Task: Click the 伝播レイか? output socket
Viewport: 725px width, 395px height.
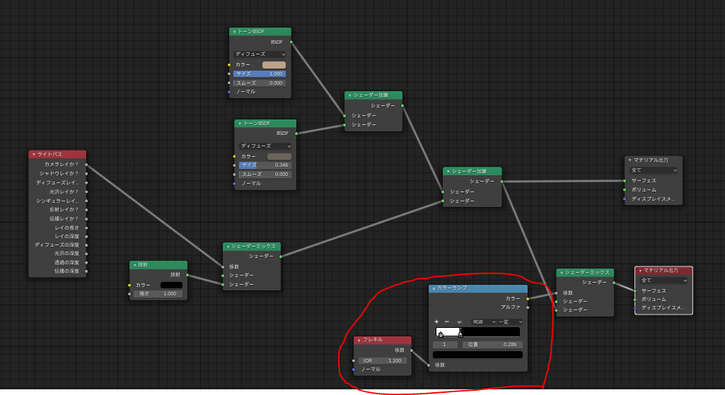Action: click(x=86, y=219)
